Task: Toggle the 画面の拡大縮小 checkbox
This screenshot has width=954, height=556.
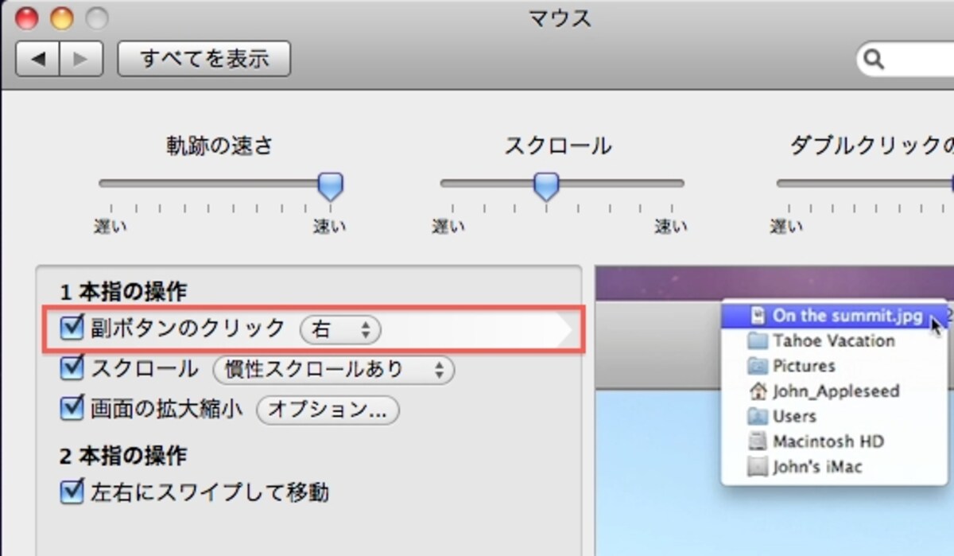Action: point(72,410)
